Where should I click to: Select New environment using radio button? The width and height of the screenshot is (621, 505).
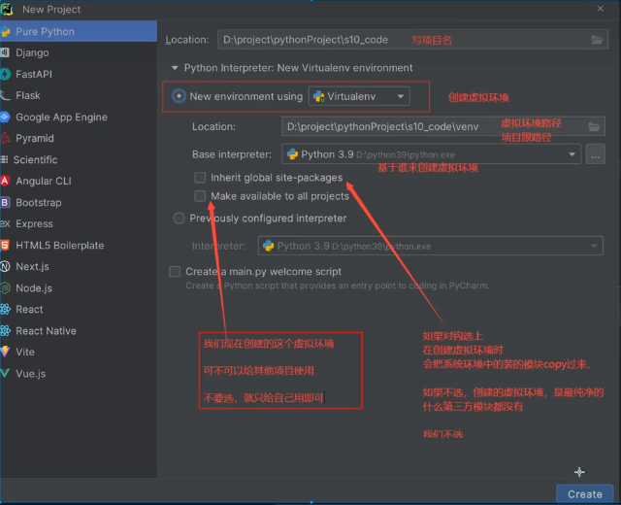click(179, 96)
